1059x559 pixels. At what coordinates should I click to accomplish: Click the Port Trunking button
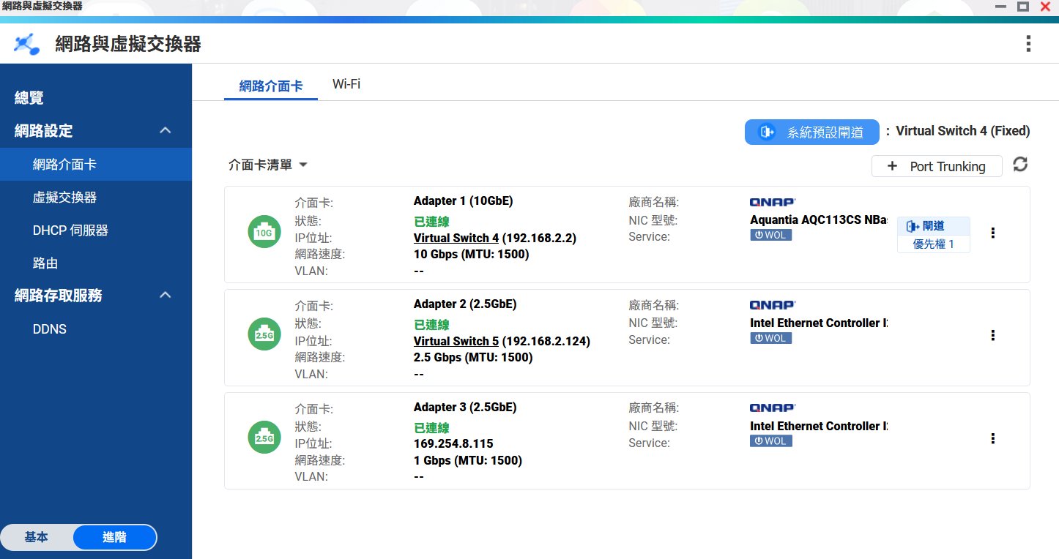pos(937,166)
